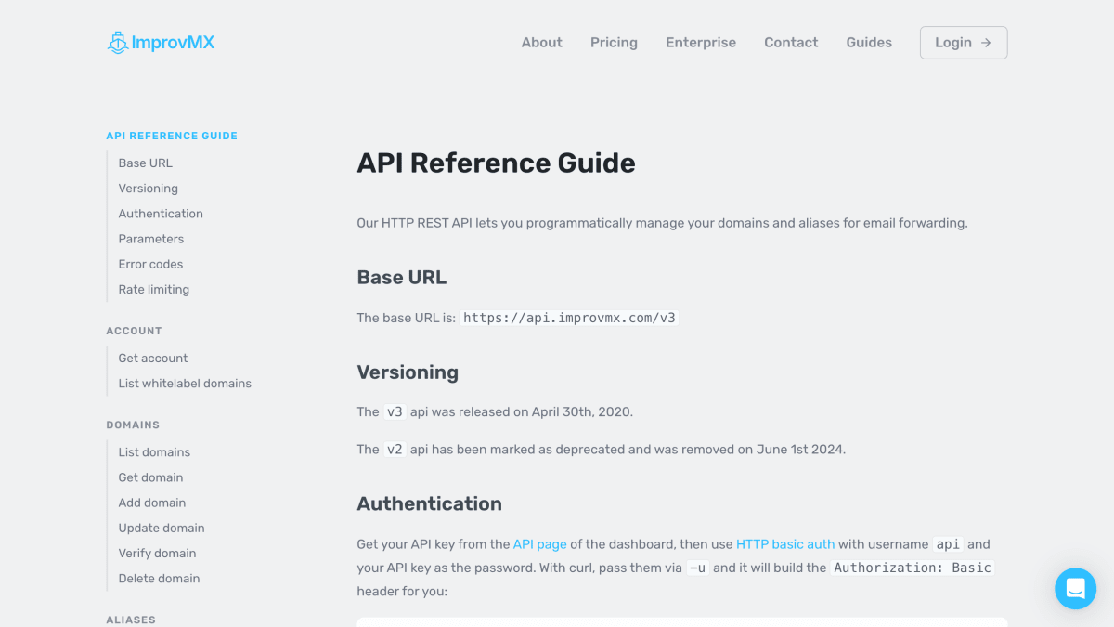Viewport: 1114px width, 627px height.
Task: Open Guides from the top navigation
Action: click(869, 43)
